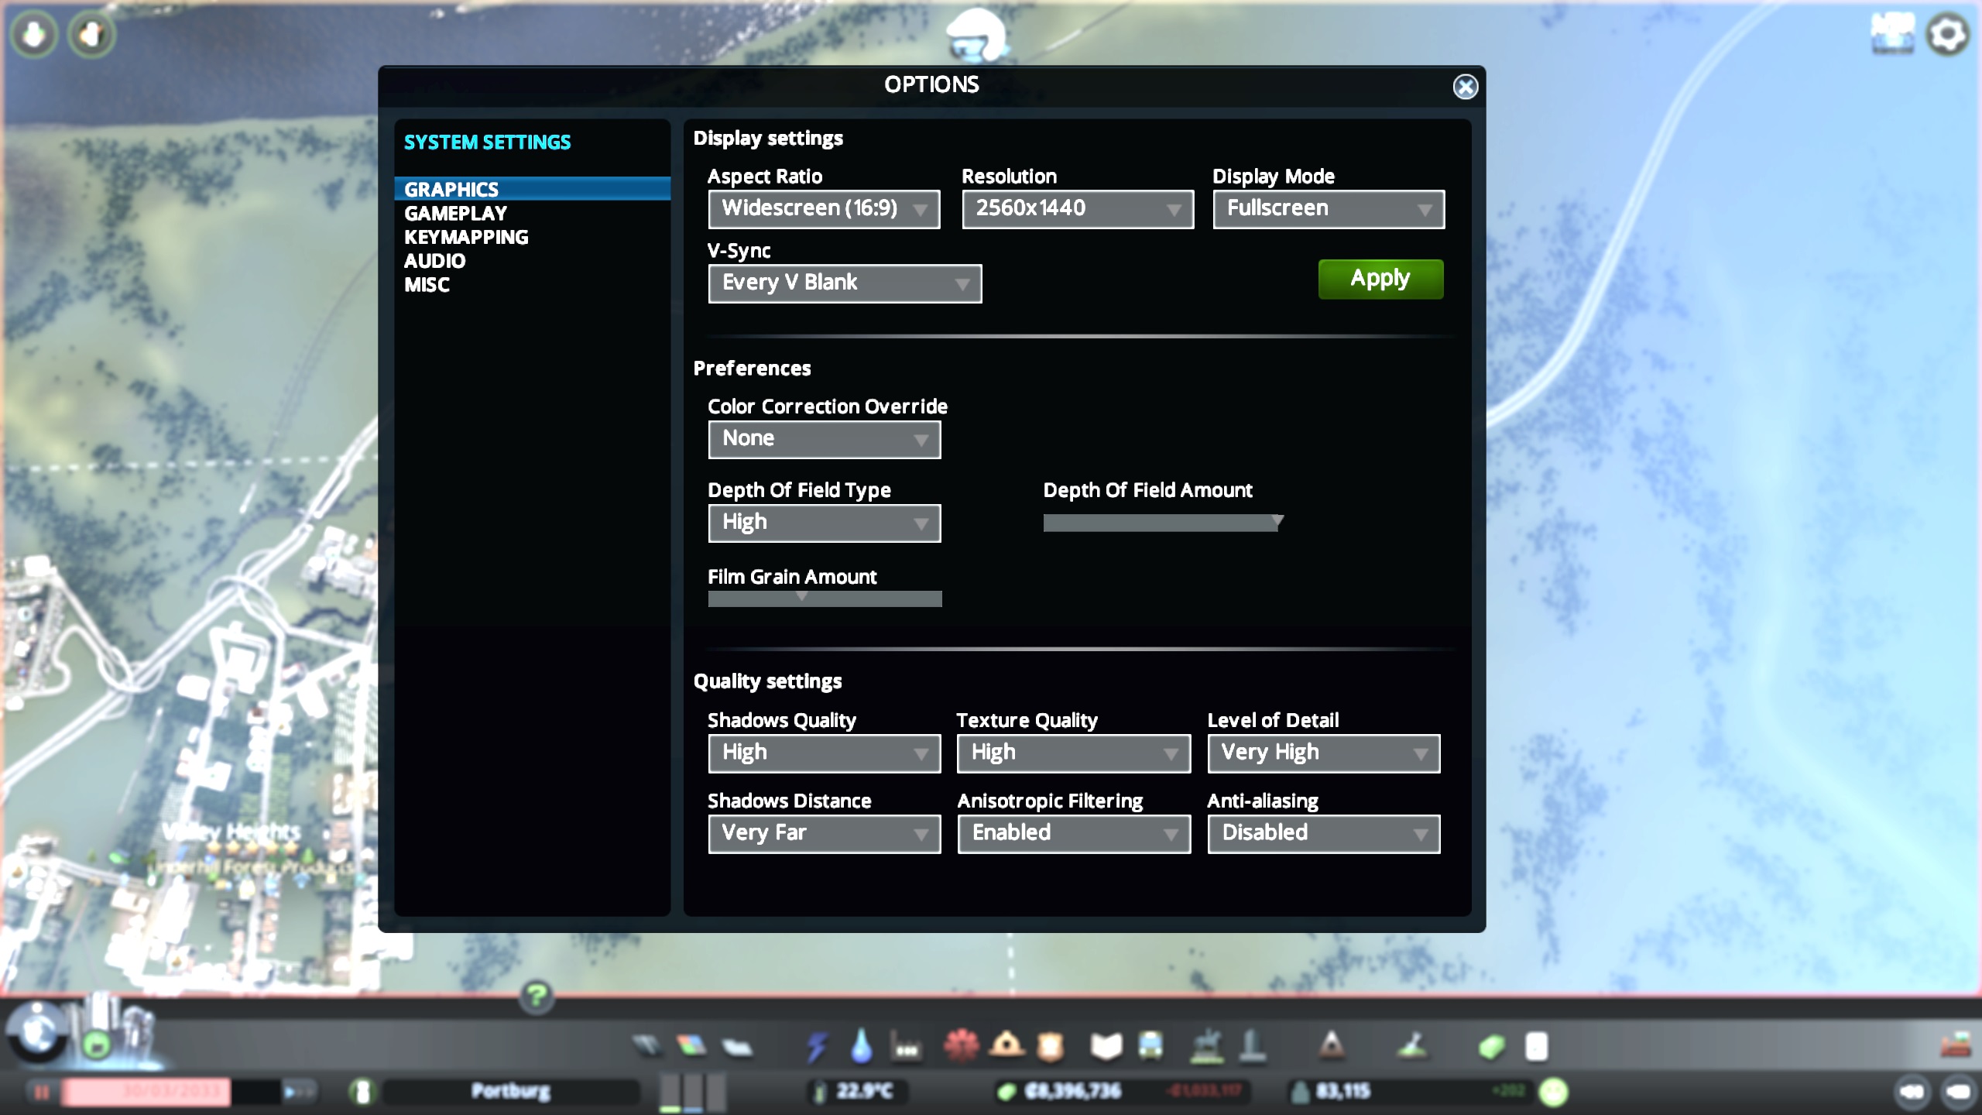Image resolution: width=1982 pixels, height=1115 pixels.
Task: Open the Color Correction Override dropdown
Action: coord(824,439)
